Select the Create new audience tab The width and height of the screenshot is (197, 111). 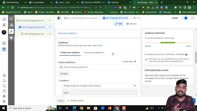pyautogui.click(x=70, y=53)
